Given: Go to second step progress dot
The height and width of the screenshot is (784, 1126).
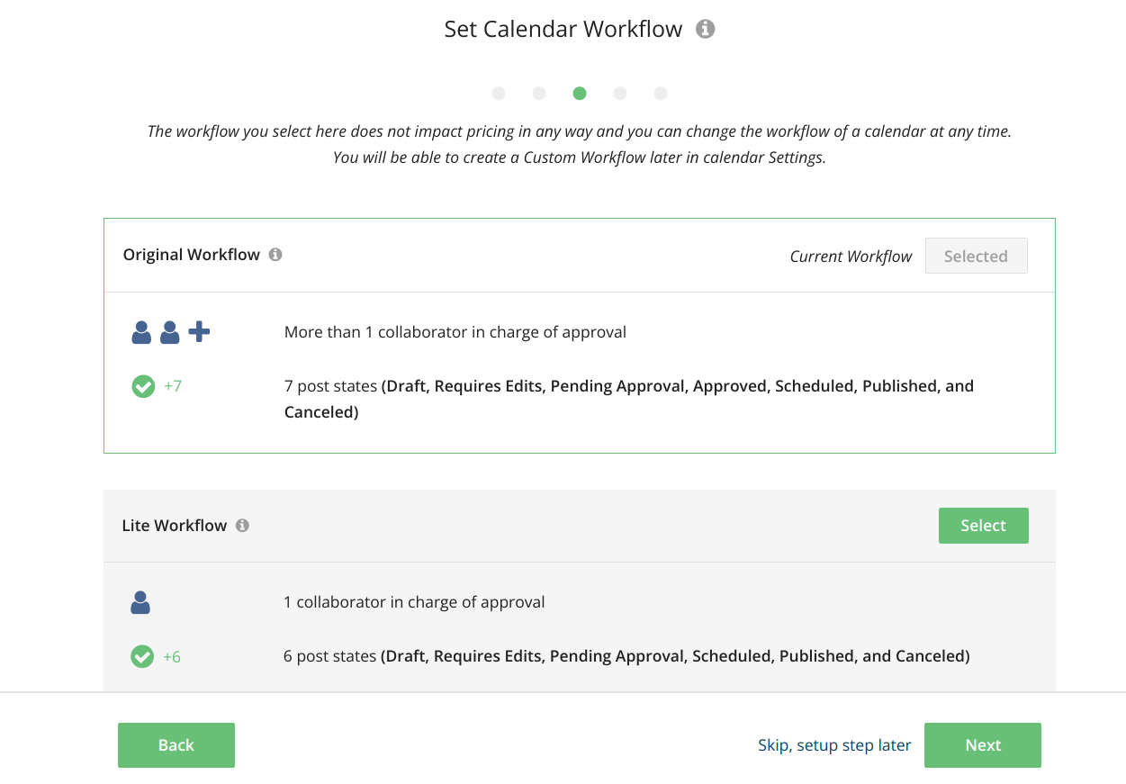Looking at the screenshot, I should coord(539,94).
